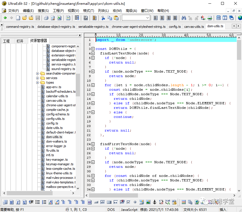Click the Save floppy disk icon
The image size is (242, 212).
tap(38, 18)
